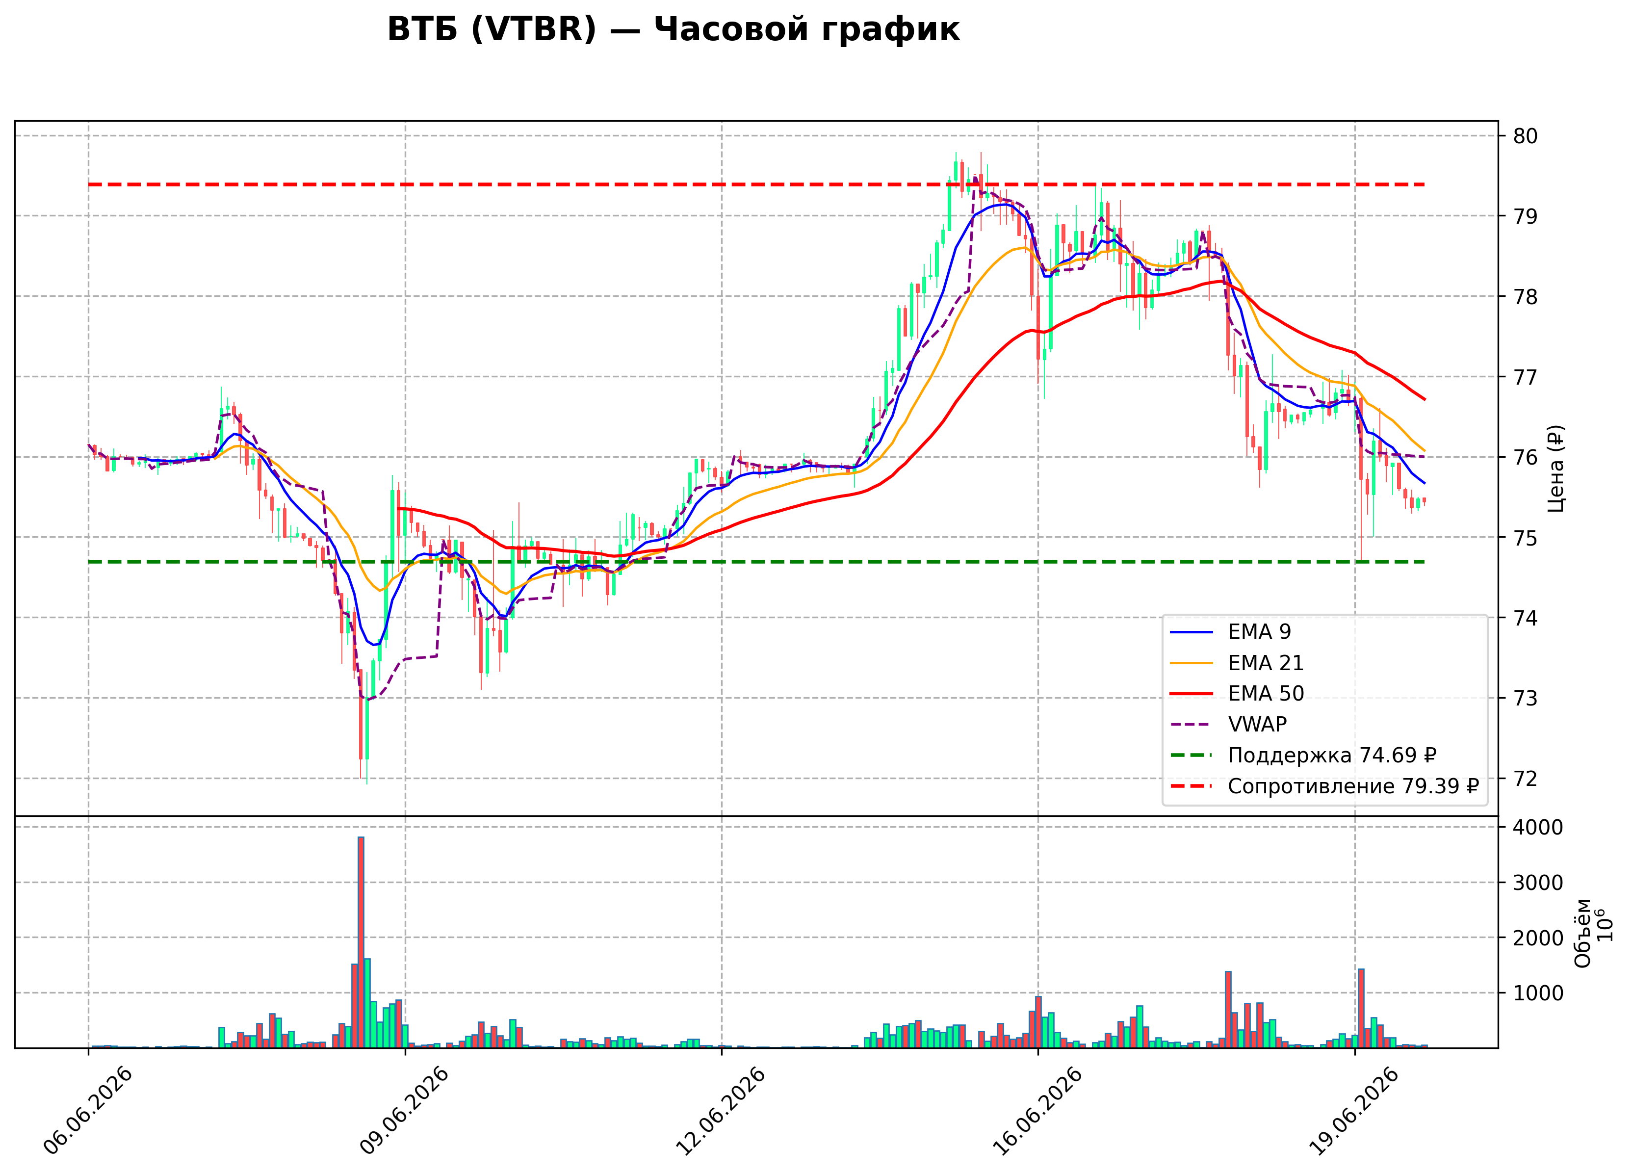Click the price axis value 74
The height and width of the screenshot is (1174, 1632).
point(1525,618)
